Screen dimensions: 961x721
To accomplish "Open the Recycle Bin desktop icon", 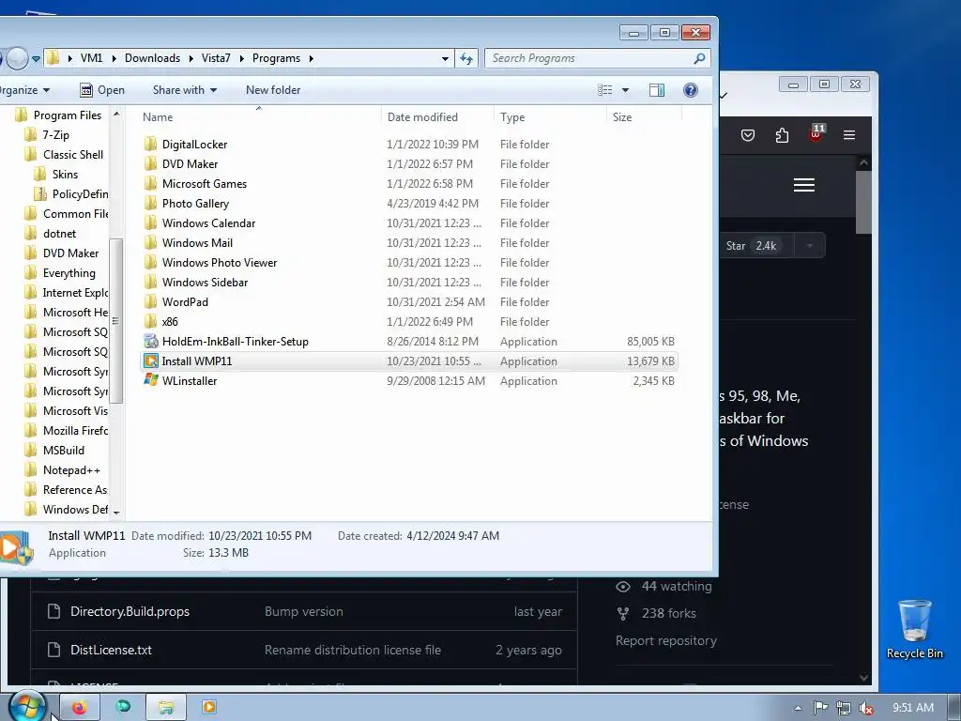I will point(914,629).
